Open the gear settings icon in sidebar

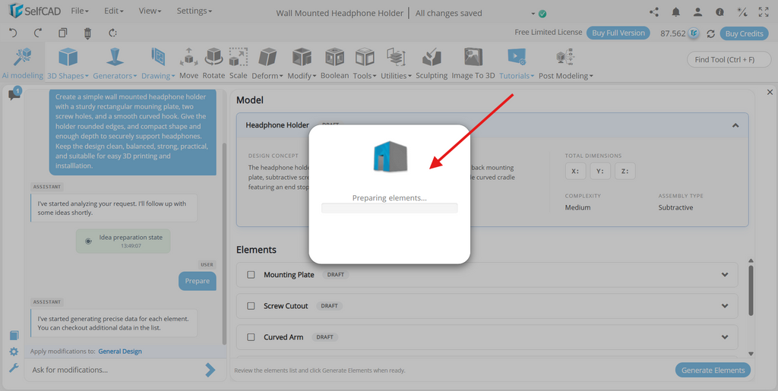[x=14, y=352]
